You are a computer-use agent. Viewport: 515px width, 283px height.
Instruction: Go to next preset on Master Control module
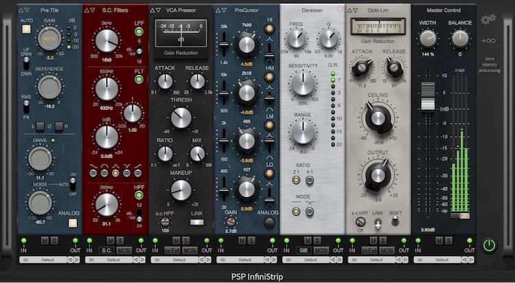tap(470, 260)
